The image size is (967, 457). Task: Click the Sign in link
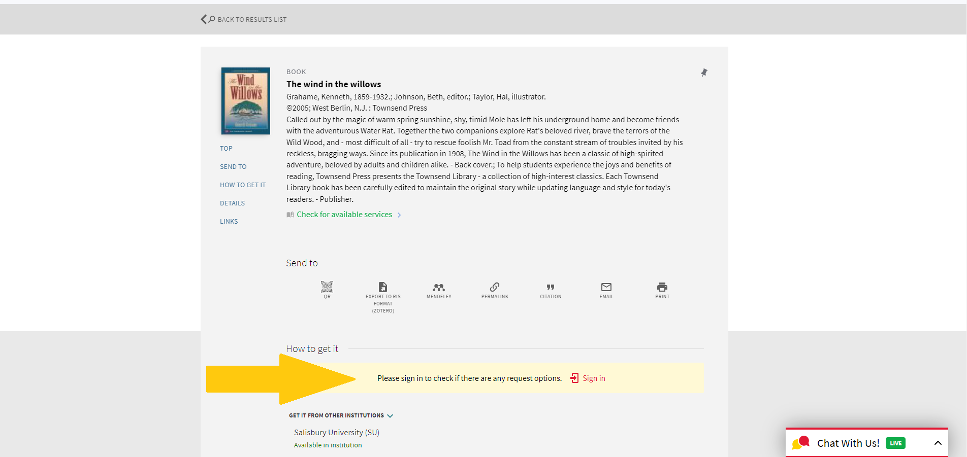coord(594,378)
